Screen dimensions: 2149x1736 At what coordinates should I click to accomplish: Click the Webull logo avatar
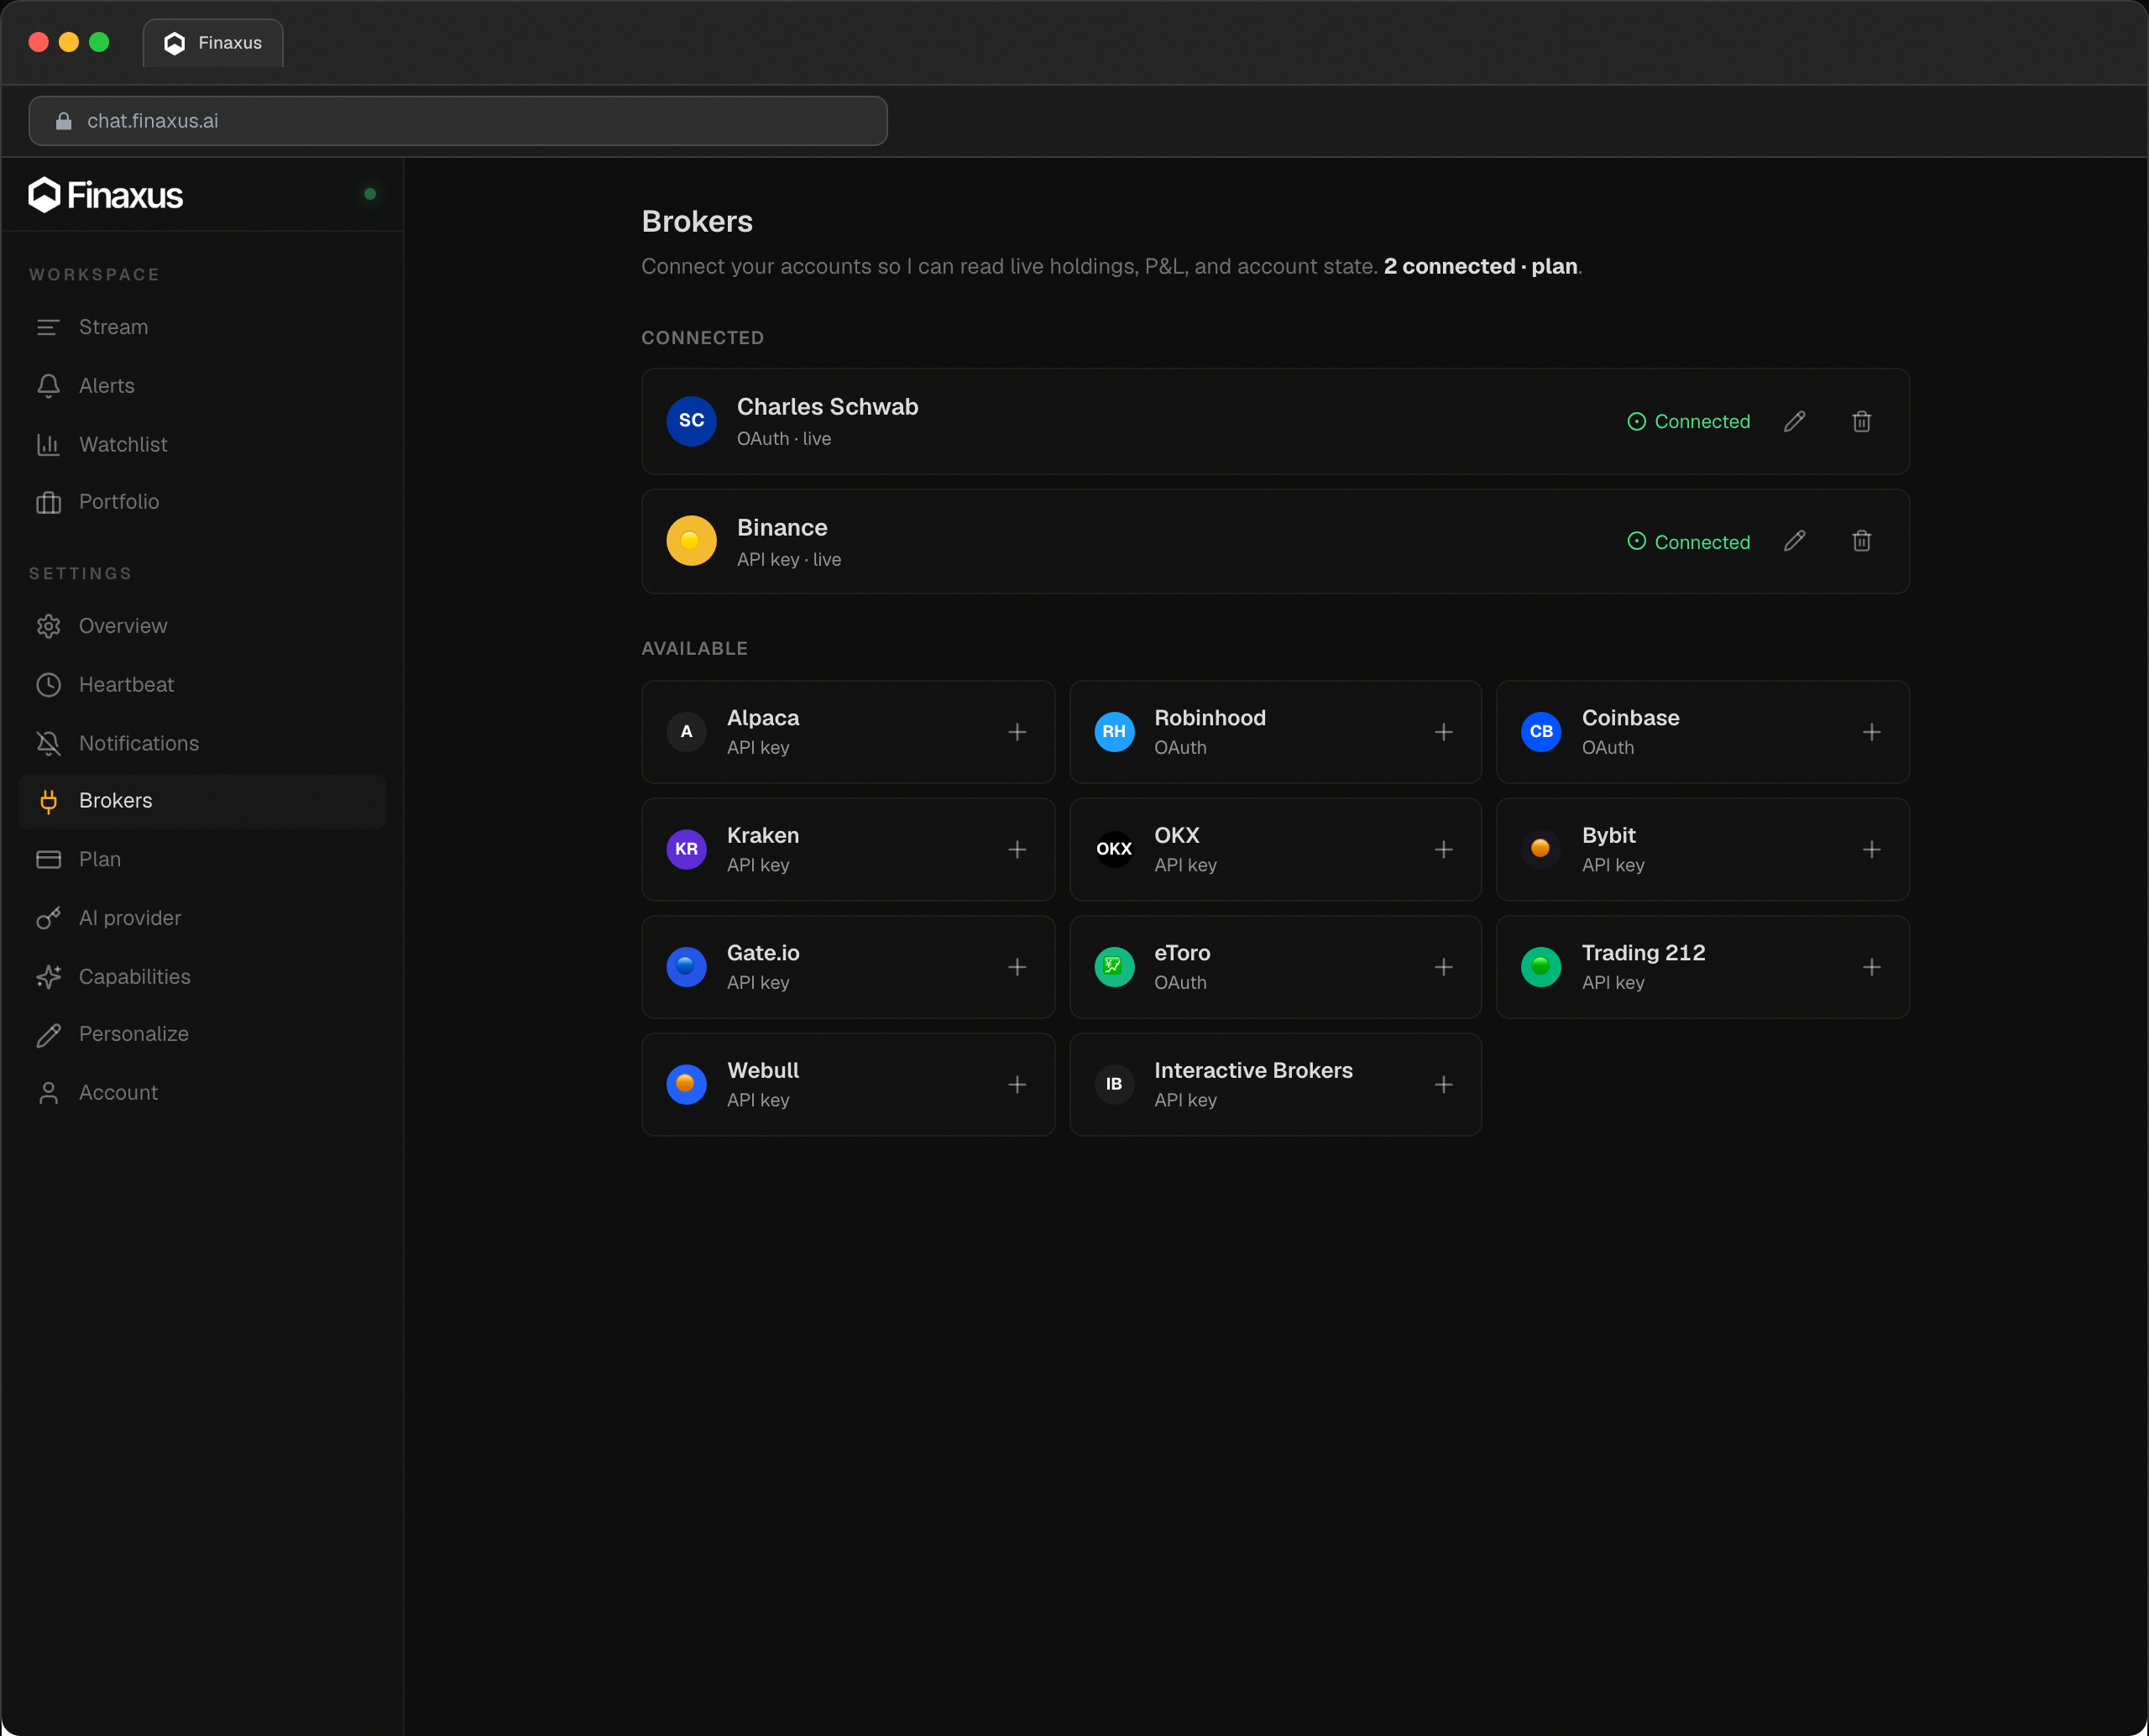coord(686,1084)
